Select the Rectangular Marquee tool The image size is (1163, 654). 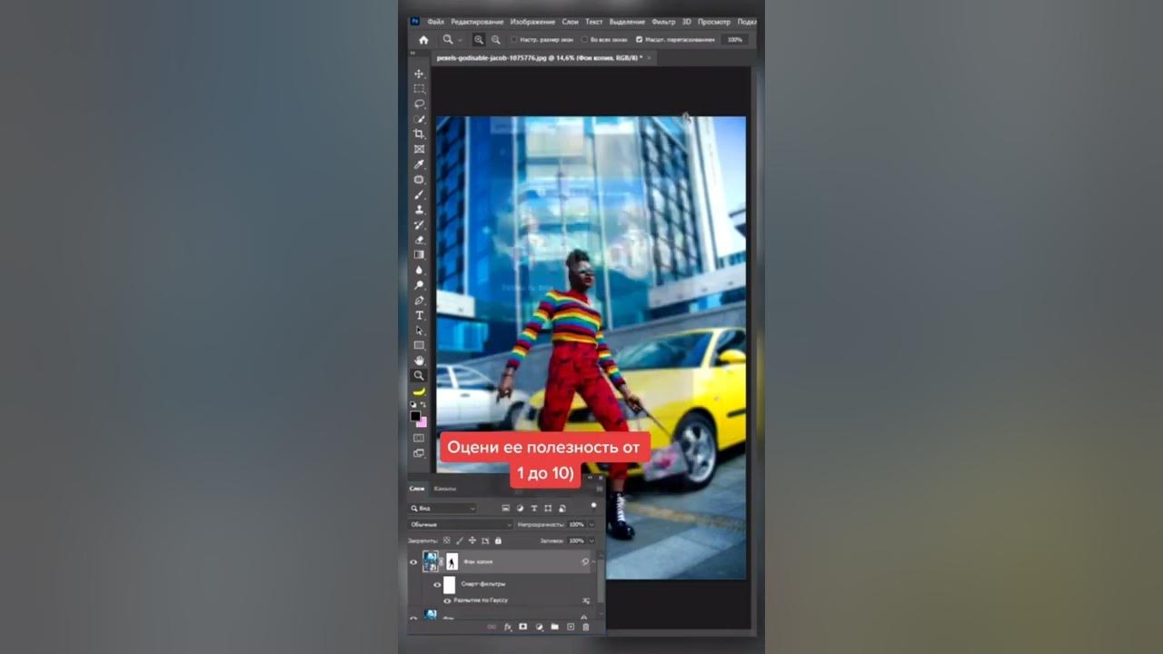(419, 89)
